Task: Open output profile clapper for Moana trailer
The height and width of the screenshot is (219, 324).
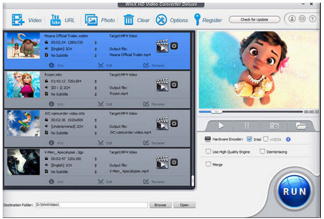Action: coord(162,46)
